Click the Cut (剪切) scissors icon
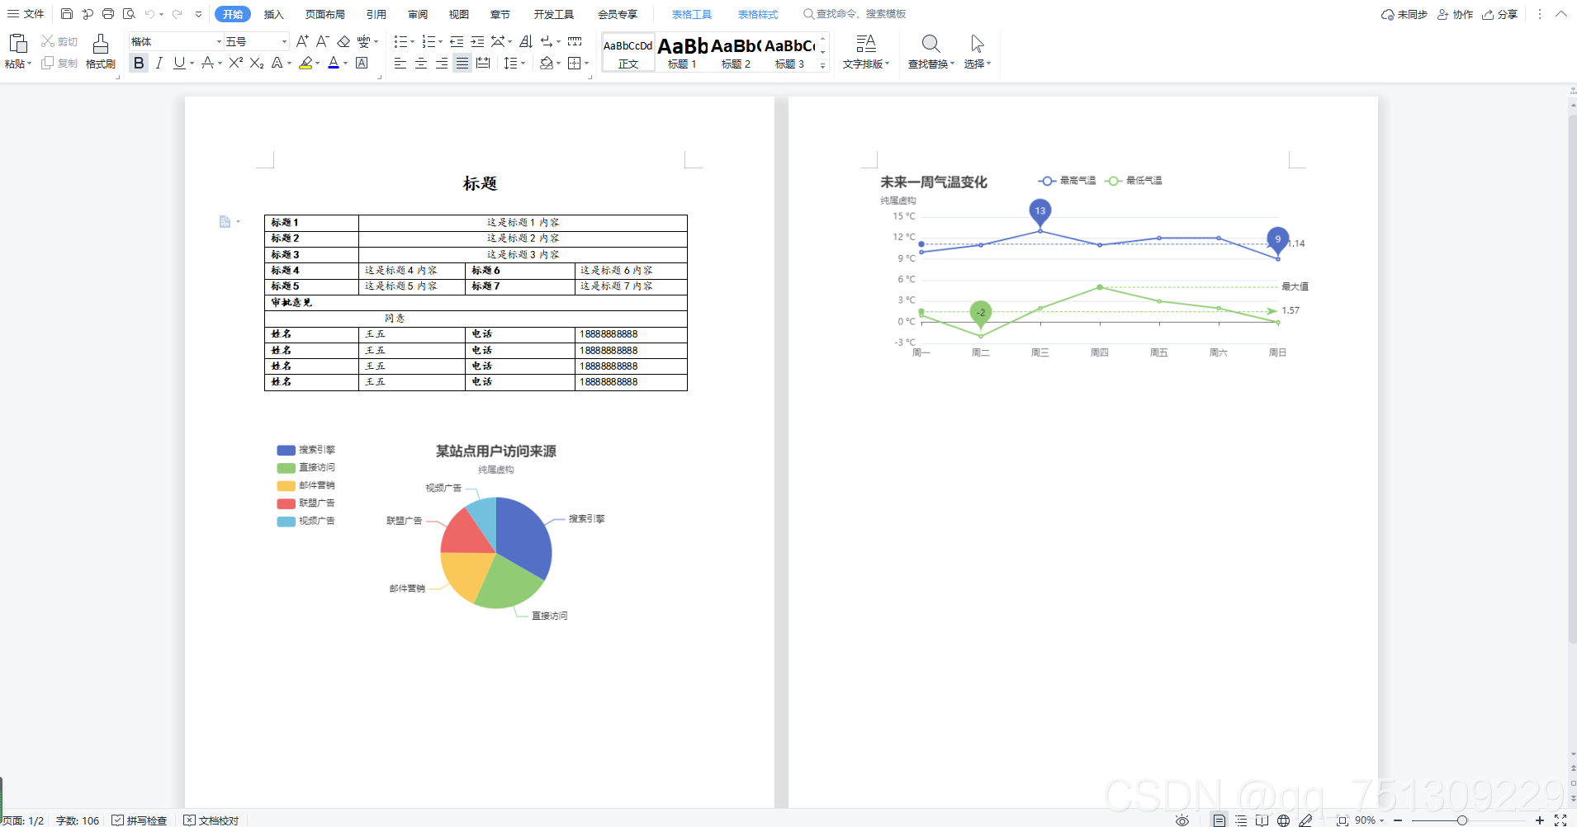Viewport: 1577px width, 827px height. pos(48,41)
